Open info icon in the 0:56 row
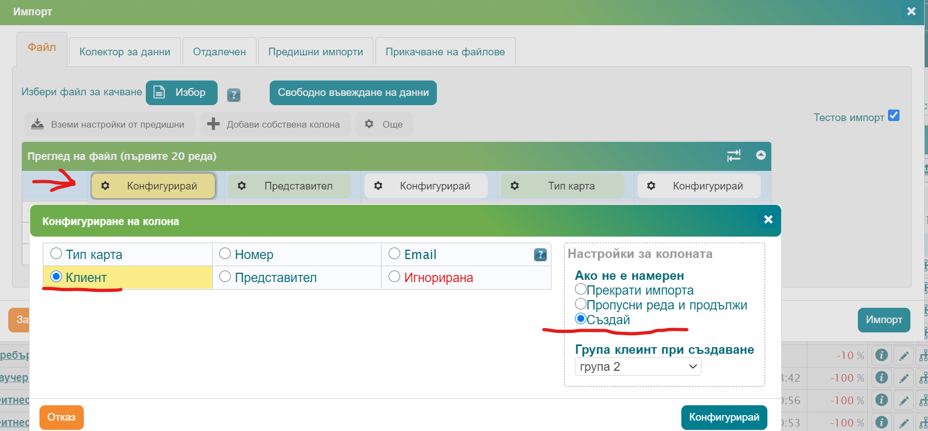Viewport: 928px width, 431px height. (x=881, y=400)
